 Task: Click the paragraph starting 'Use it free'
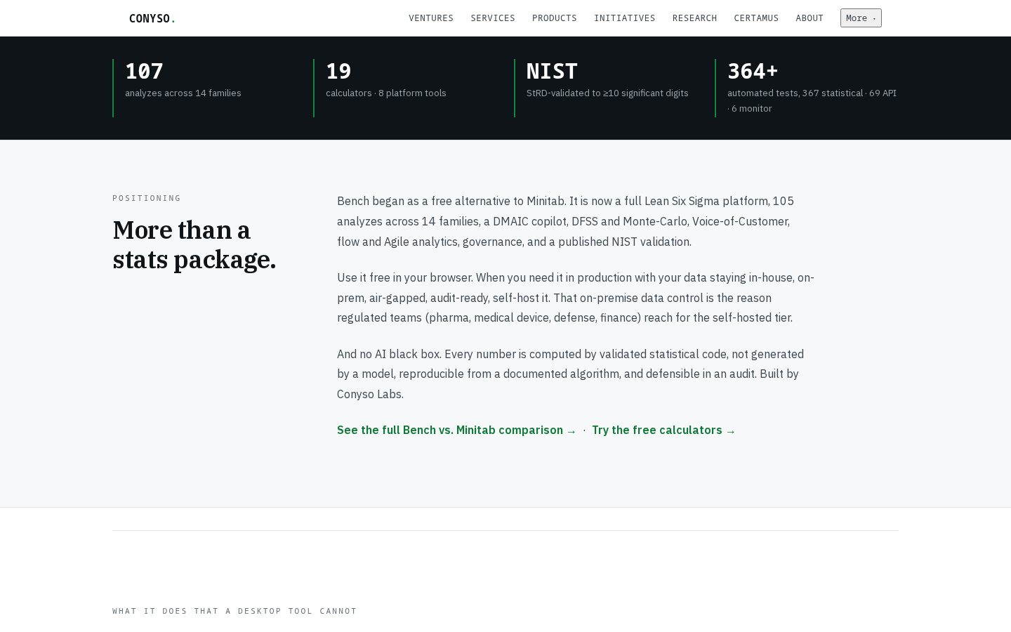(576, 298)
